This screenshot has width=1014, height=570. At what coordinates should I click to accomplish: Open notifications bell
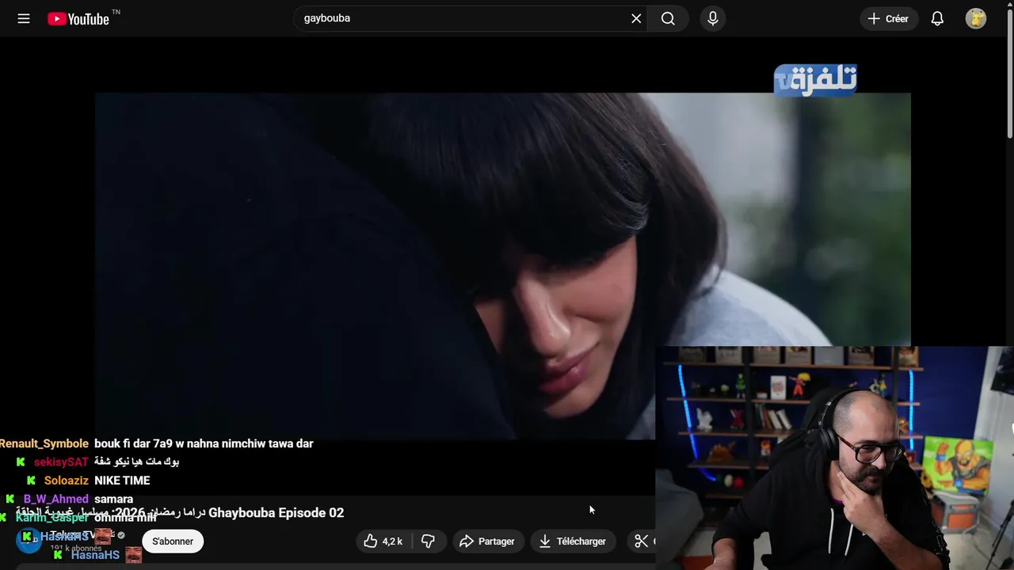click(x=937, y=18)
